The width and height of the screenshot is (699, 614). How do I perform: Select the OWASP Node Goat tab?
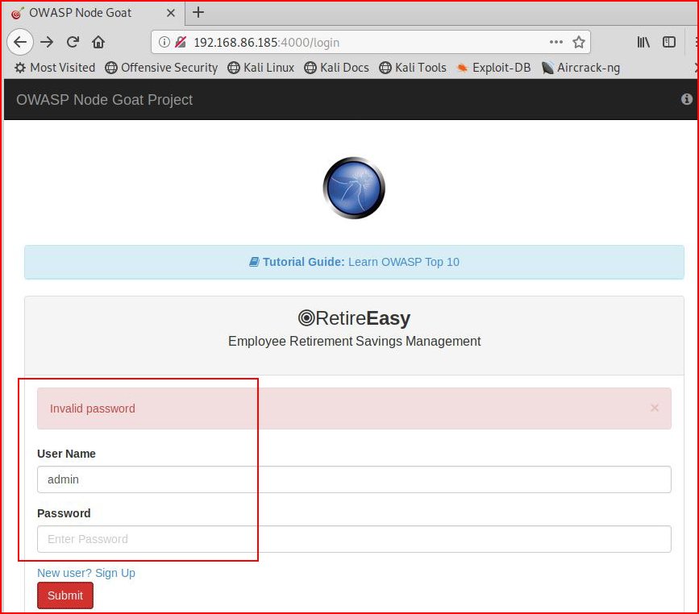(x=93, y=13)
